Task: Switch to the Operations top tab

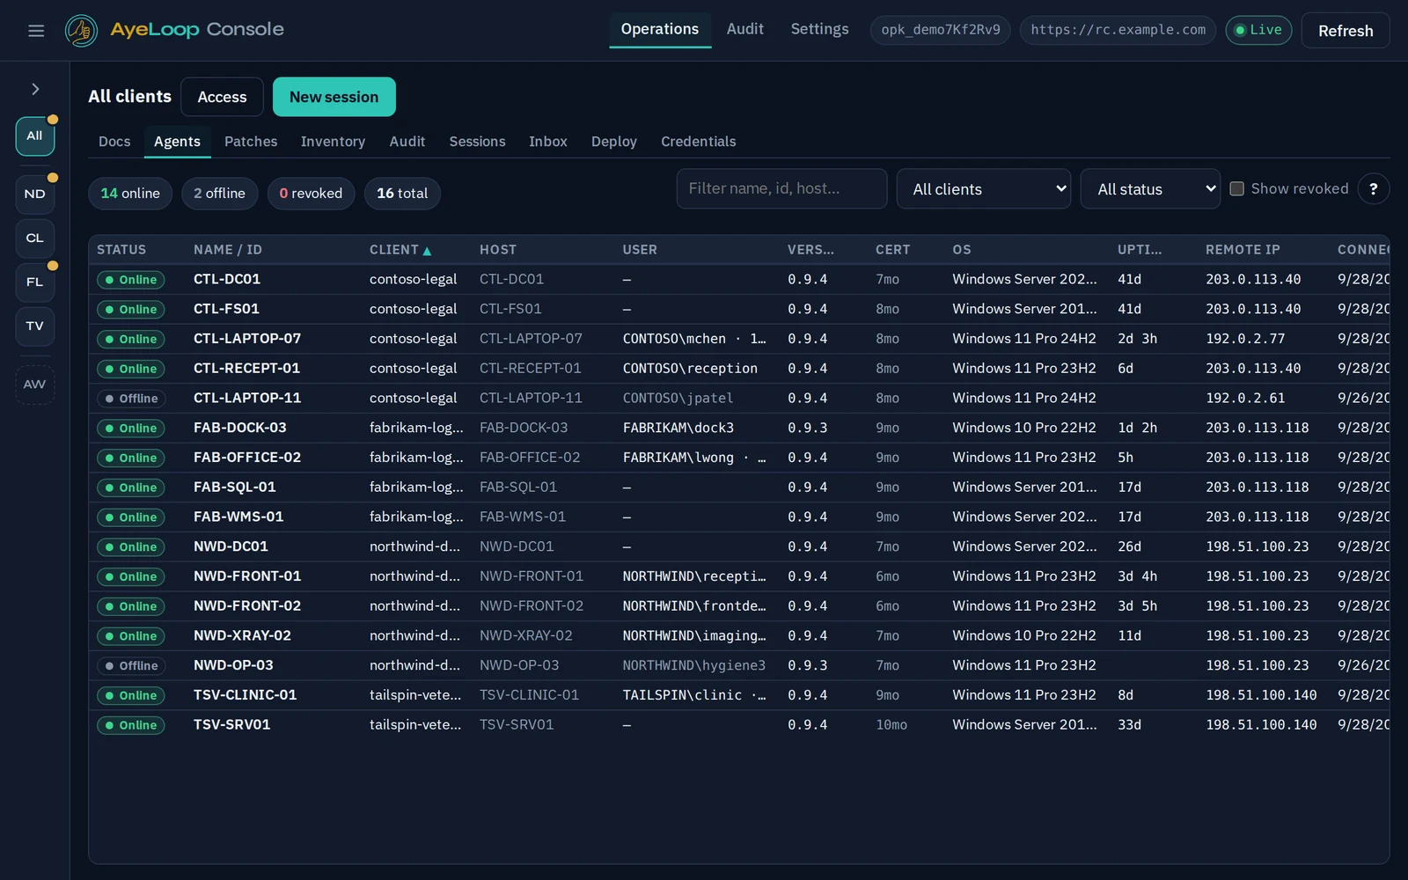Action: [660, 29]
